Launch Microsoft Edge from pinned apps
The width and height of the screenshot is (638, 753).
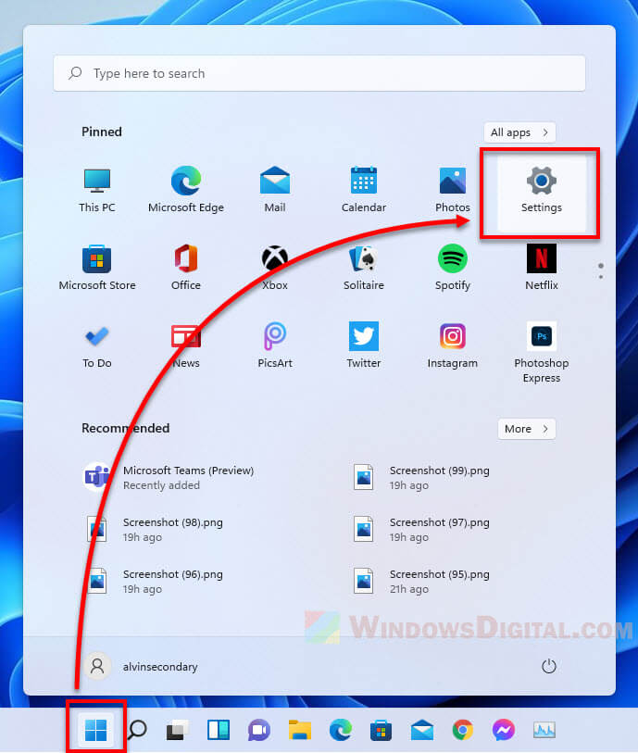pyautogui.click(x=186, y=190)
